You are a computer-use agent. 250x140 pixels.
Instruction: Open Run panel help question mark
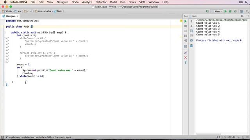click(x=186, y=63)
